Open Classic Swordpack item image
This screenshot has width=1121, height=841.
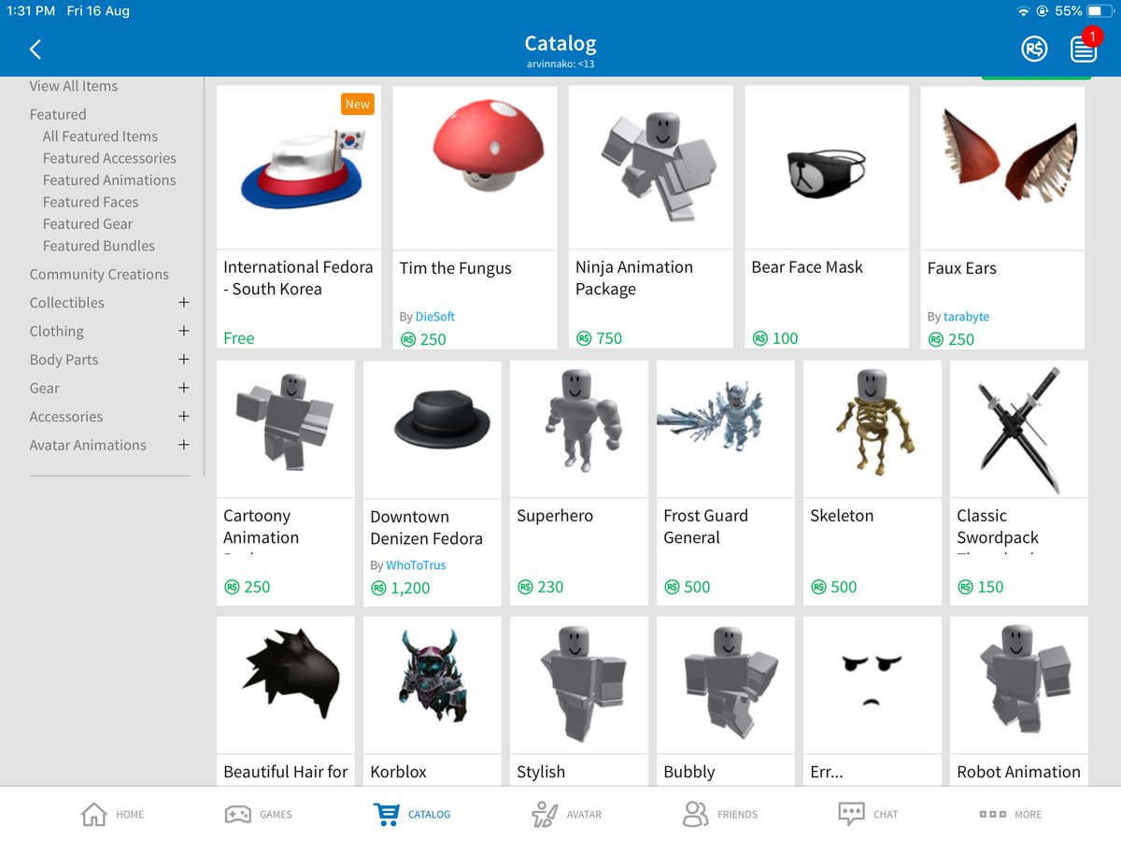click(1019, 429)
